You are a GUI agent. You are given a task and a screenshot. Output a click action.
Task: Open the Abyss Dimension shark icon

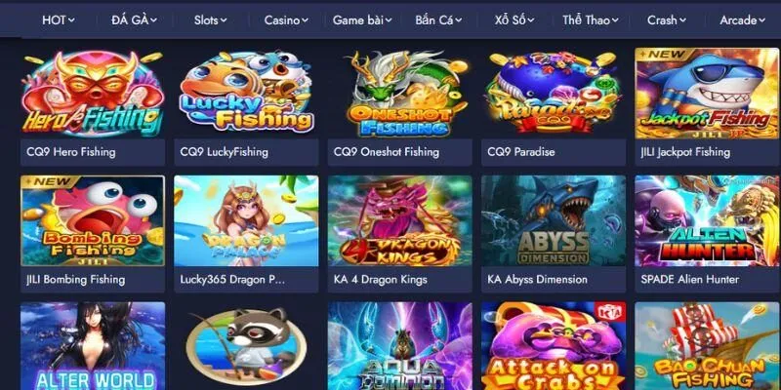point(554,220)
